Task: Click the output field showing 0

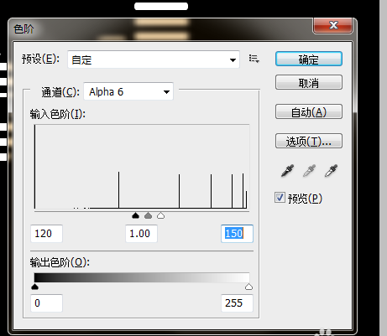Action: [46, 303]
